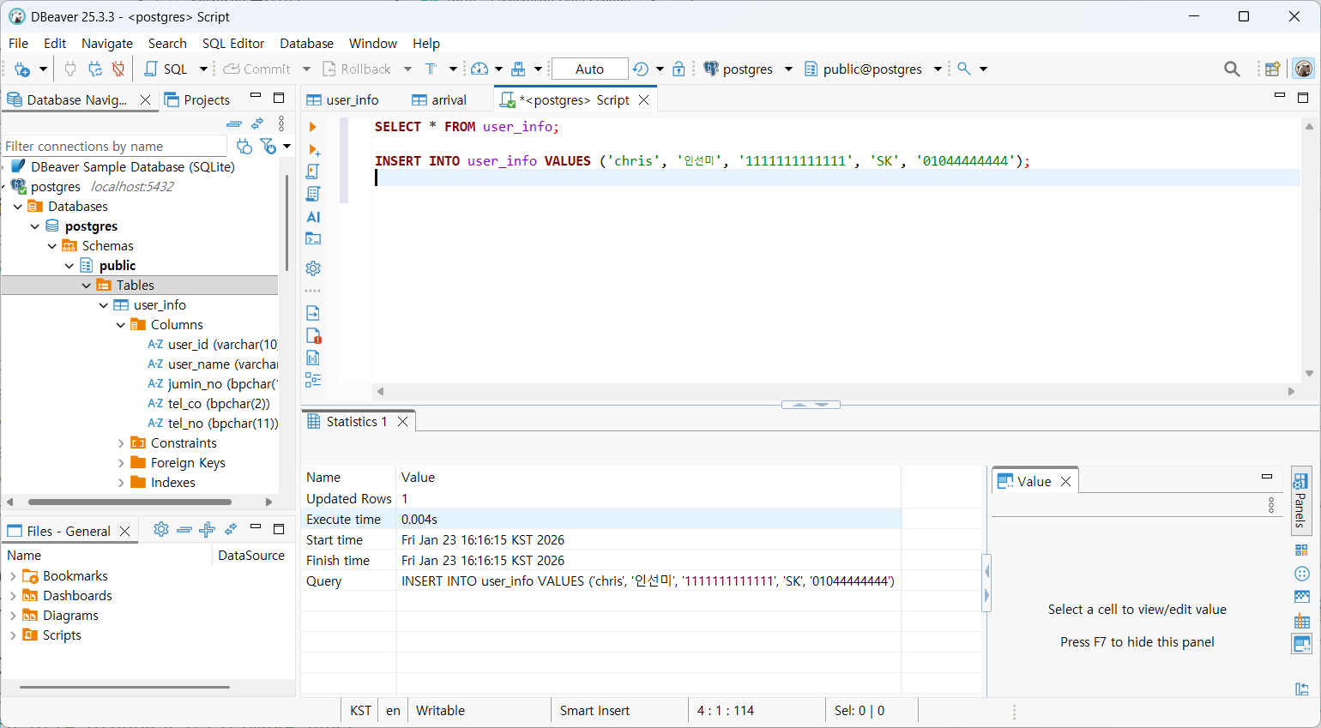The height and width of the screenshot is (728, 1321).
Task: Click the magnifier search icon in top-right toolbar
Action: point(1232,69)
